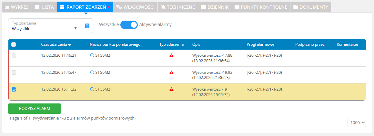374x136 pixels.
Task: Uncheck the checkbox for 12.02.2026 15:11:32 event
Action: point(14,90)
